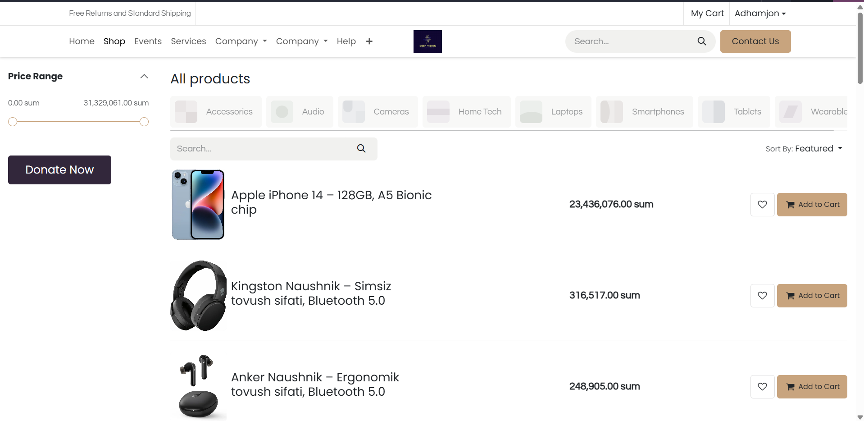This screenshot has width=864, height=421.
Task: Click the plus icon in navigation menu
Action: [x=369, y=41]
